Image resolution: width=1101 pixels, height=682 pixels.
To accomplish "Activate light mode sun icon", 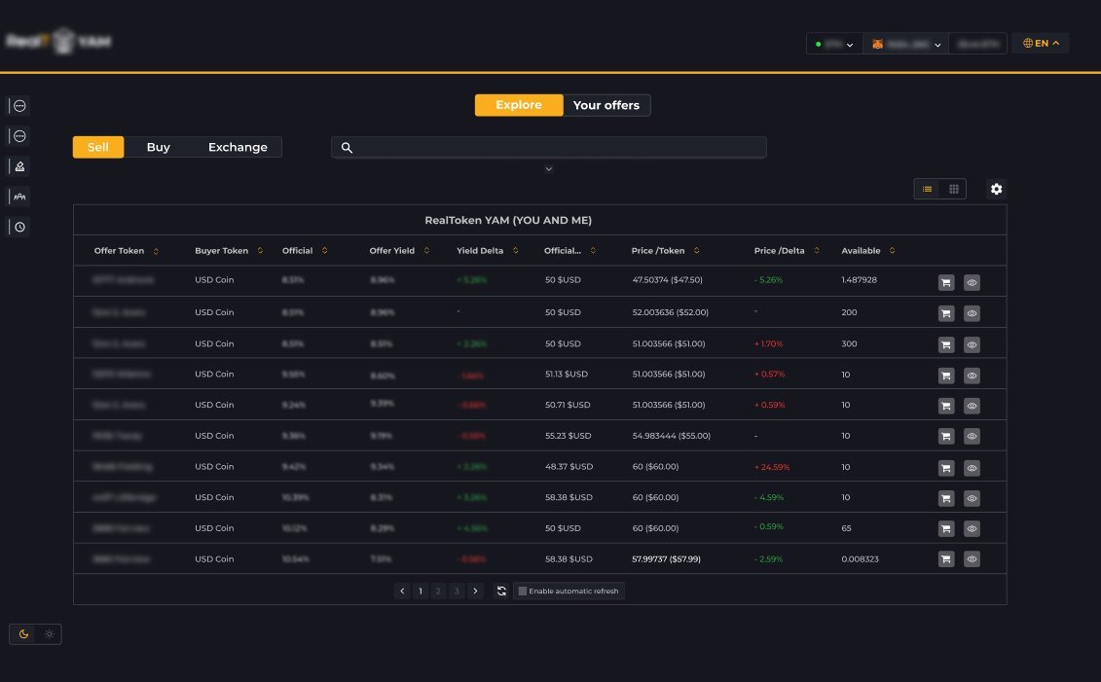I will pos(49,634).
